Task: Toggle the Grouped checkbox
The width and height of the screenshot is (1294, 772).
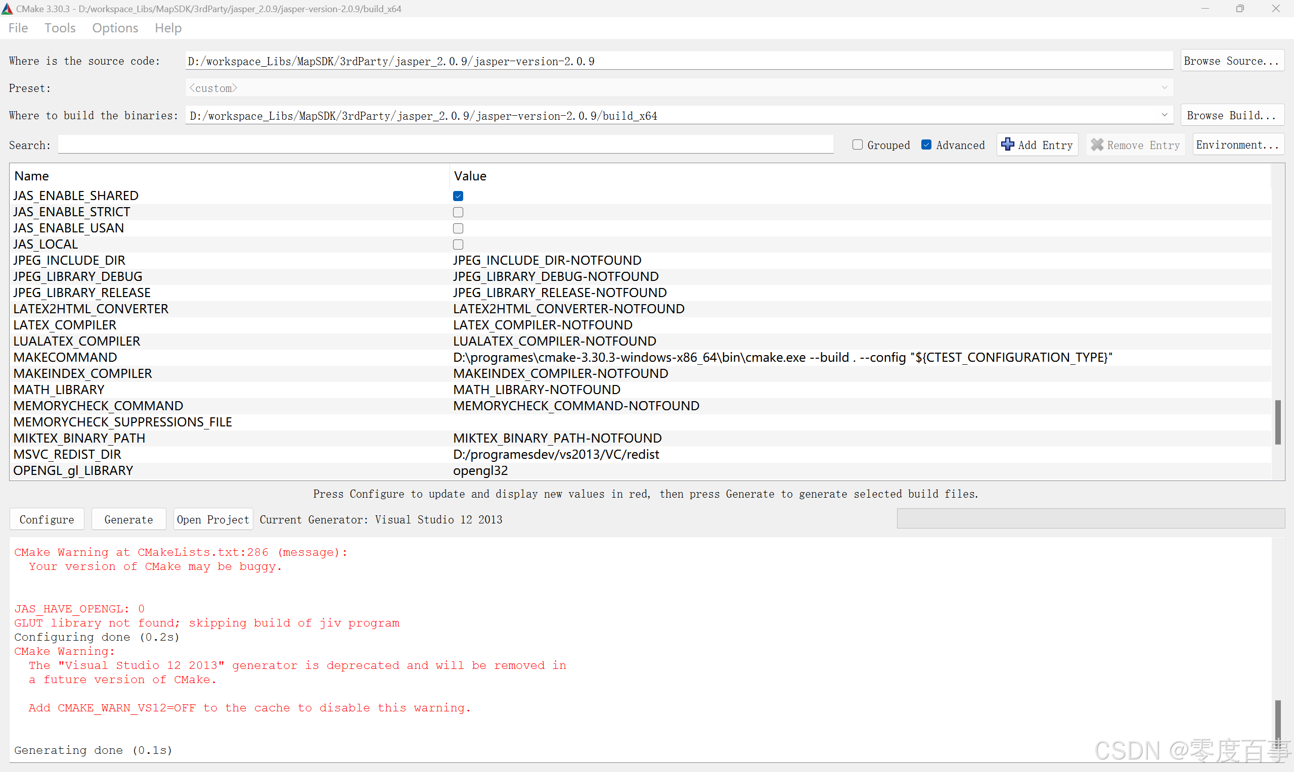Action: (x=857, y=144)
